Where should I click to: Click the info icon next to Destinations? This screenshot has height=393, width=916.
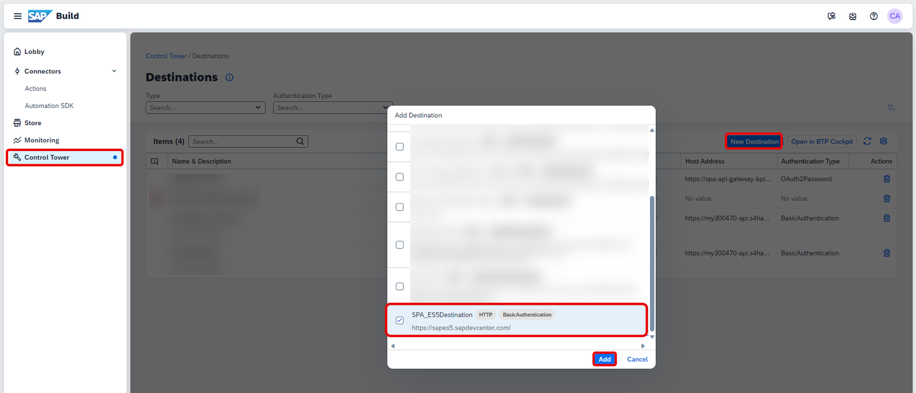coord(230,77)
